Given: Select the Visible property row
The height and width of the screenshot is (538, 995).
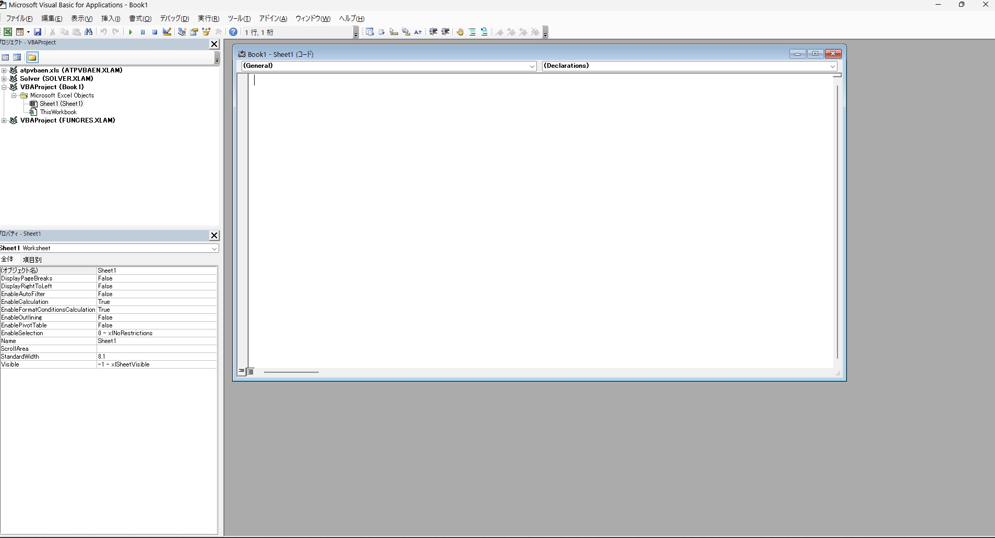Looking at the screenshot, I should click(109, 364).
